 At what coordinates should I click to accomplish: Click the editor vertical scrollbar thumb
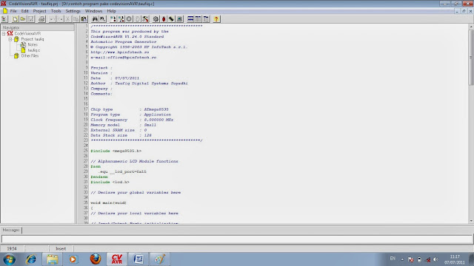(471, 58)
